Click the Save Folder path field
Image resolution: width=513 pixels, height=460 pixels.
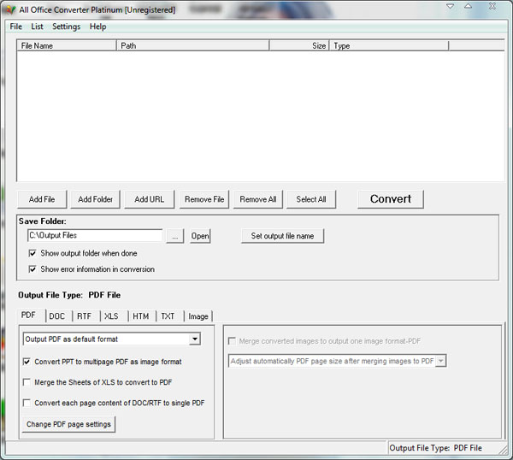coord(95,236)
